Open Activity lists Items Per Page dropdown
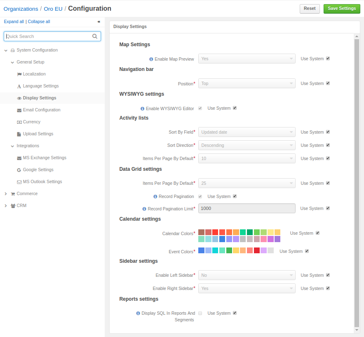This screenshot has width=364, height=337. pos(247,158)
